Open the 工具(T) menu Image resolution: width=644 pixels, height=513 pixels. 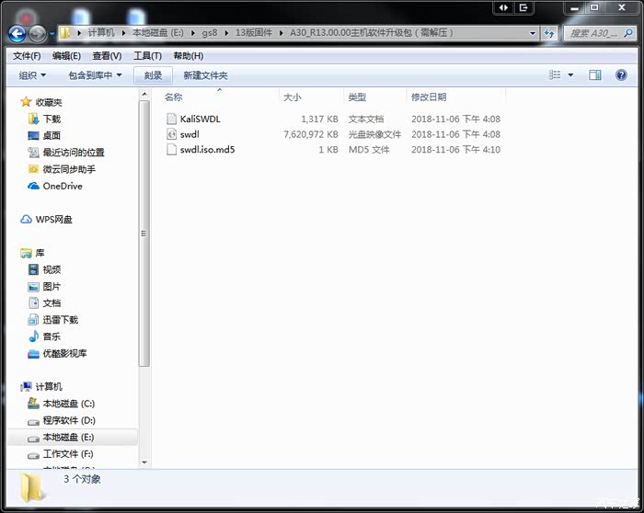coord(147,56)
